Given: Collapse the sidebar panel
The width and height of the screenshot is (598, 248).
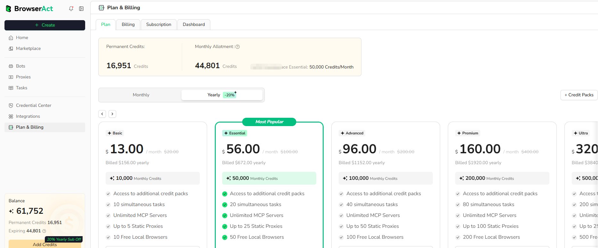Looking at the screenshot, I should click(x=81, y=9).
